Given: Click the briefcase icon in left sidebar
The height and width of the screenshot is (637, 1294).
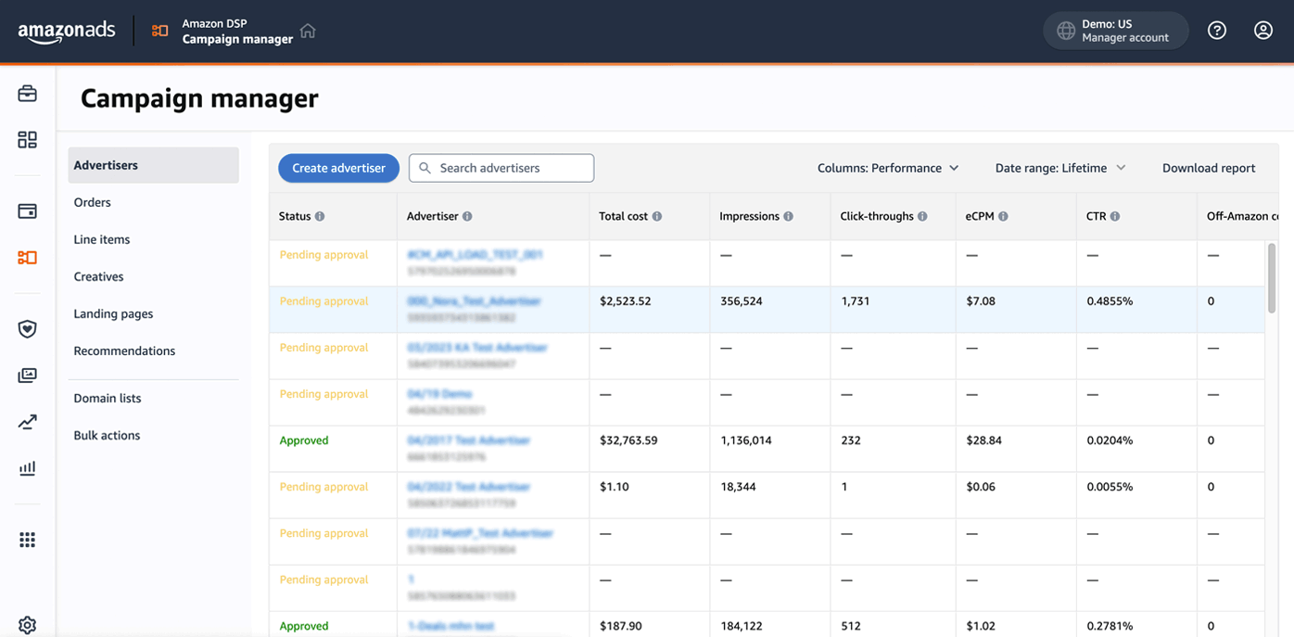Looking at the screenshot, I should [x=28, y=94].
